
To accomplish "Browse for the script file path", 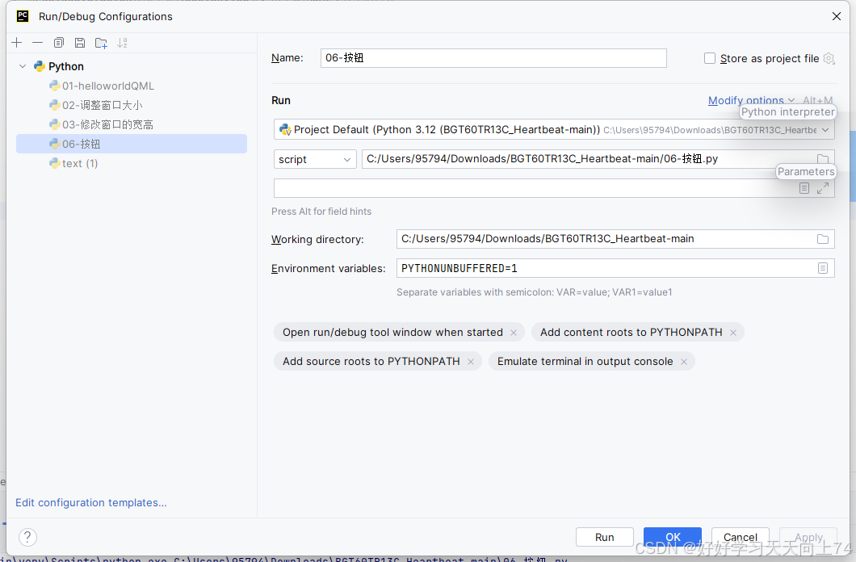I will [823, 158].
